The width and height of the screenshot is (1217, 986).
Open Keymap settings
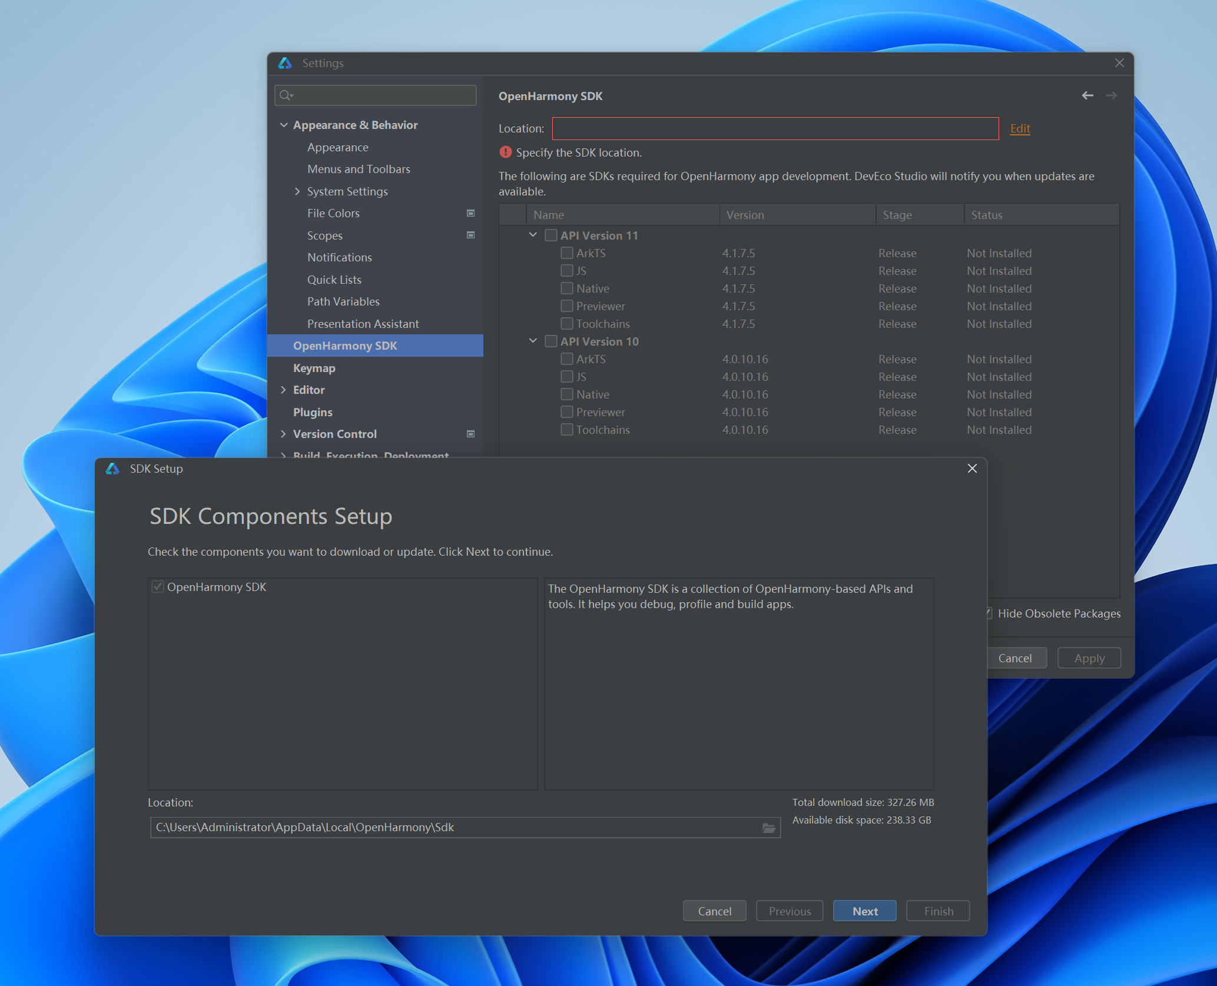pos(314,368)
